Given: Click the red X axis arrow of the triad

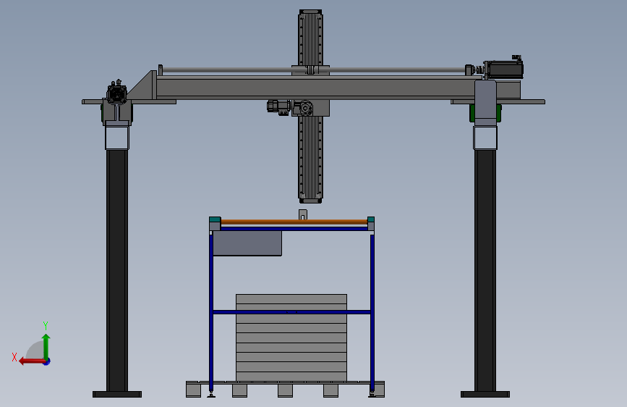Looking at the screenshot, I should tap(31, 361).
